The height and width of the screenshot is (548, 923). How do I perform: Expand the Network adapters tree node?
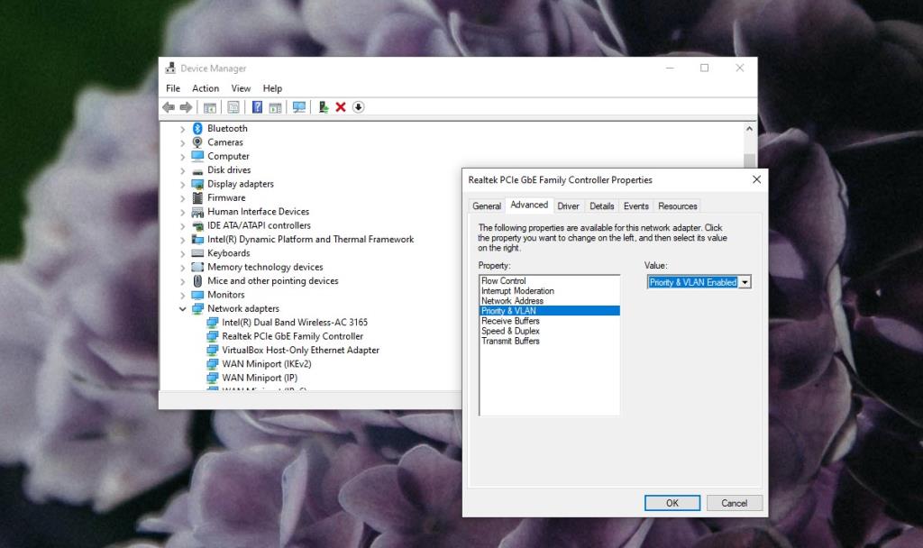coord(183,308)
